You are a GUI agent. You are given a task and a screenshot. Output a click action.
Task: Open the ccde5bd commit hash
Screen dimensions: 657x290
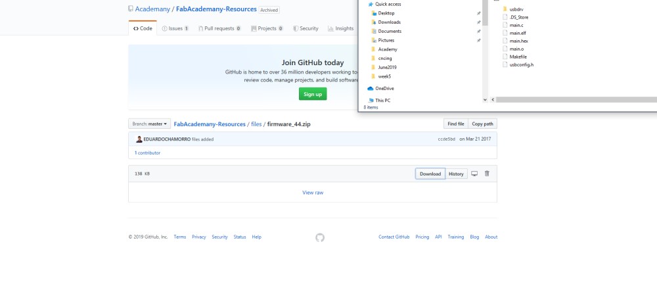coord(446,139)
